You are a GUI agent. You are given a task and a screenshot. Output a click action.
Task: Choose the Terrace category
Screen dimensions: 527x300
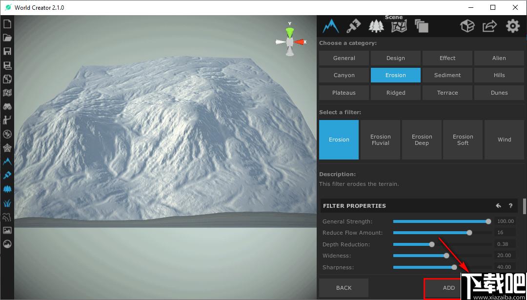447,93
